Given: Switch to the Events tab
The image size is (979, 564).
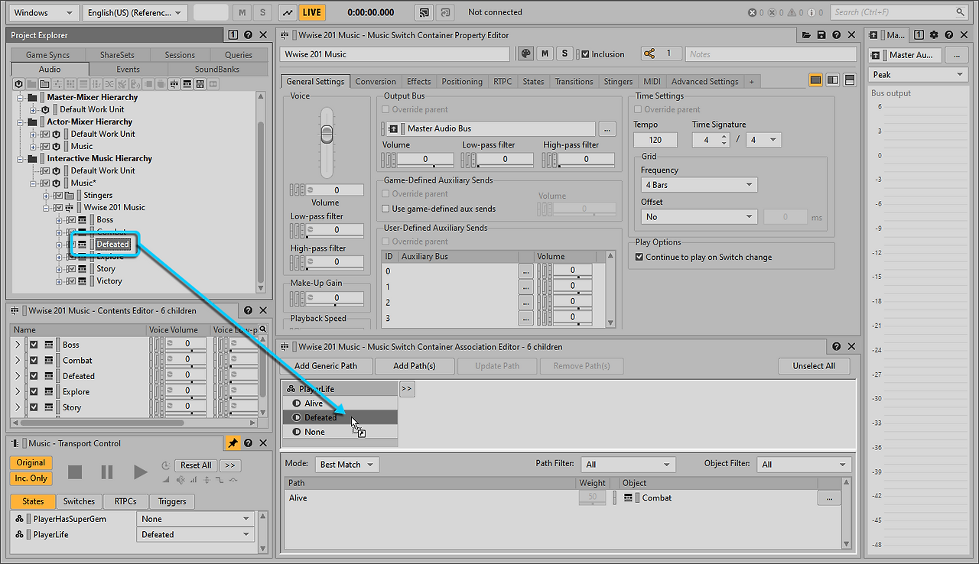Looking at the screenshot, I should tap(128, 69).
